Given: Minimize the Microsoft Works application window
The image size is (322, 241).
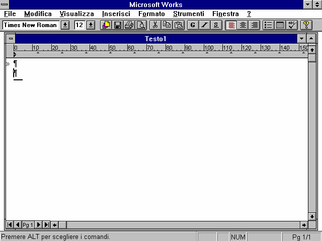Looking at the screenshot, I should 308,5.
